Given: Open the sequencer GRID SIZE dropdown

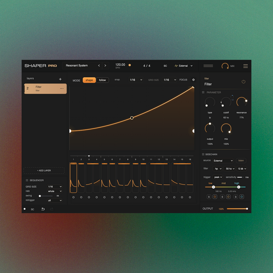Looking at the screenshot, I should coord(55,187).
